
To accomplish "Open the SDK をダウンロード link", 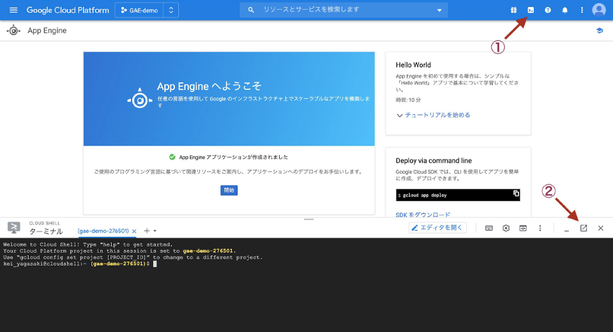I will (423, 215).
